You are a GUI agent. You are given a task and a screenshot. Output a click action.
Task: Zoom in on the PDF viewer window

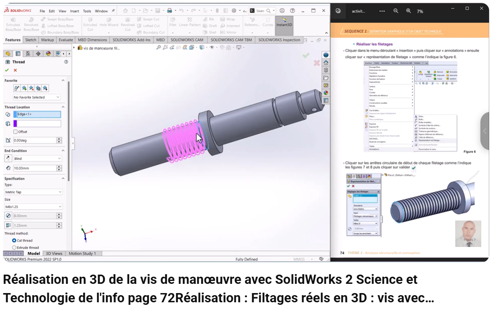coord(408,11)
